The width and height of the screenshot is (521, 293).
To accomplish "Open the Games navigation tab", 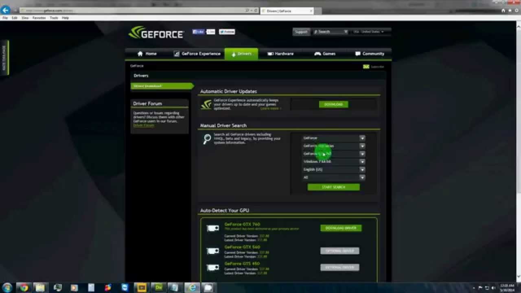I will coord(325,54).
